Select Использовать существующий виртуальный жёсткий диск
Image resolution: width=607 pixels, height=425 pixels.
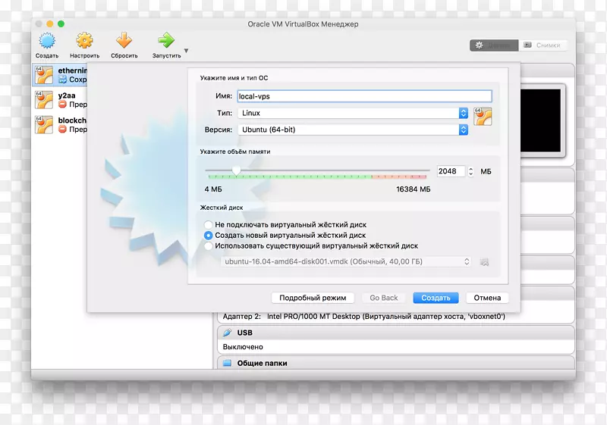[311, 245]
